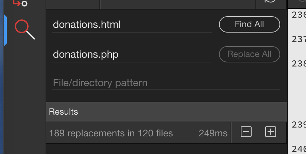Click the blue active-tab marker beside the search icon
The image size is (306, 154).
(x=5, y=30)
